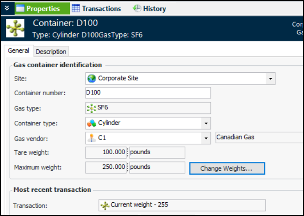Click the Canadian Gas vendor name field
The image size is (304, 216).
coord(258,137)
